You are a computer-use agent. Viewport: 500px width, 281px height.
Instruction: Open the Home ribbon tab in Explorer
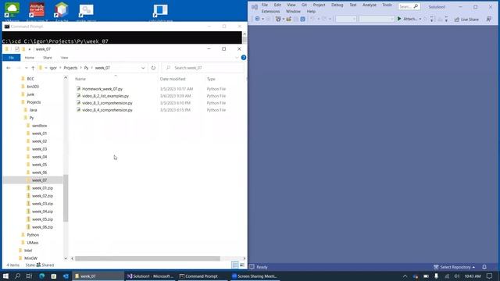[x=30, y=58]
